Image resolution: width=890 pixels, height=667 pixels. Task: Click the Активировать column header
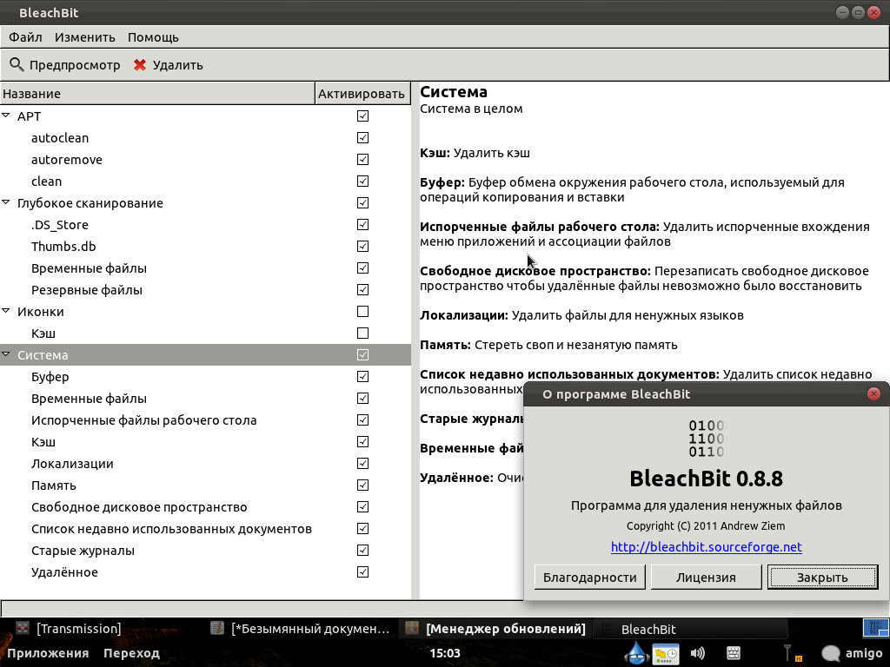362,94
